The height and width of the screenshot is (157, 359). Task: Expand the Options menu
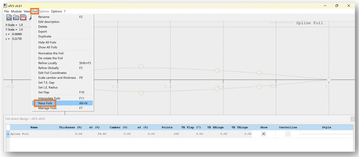(56, 11)
